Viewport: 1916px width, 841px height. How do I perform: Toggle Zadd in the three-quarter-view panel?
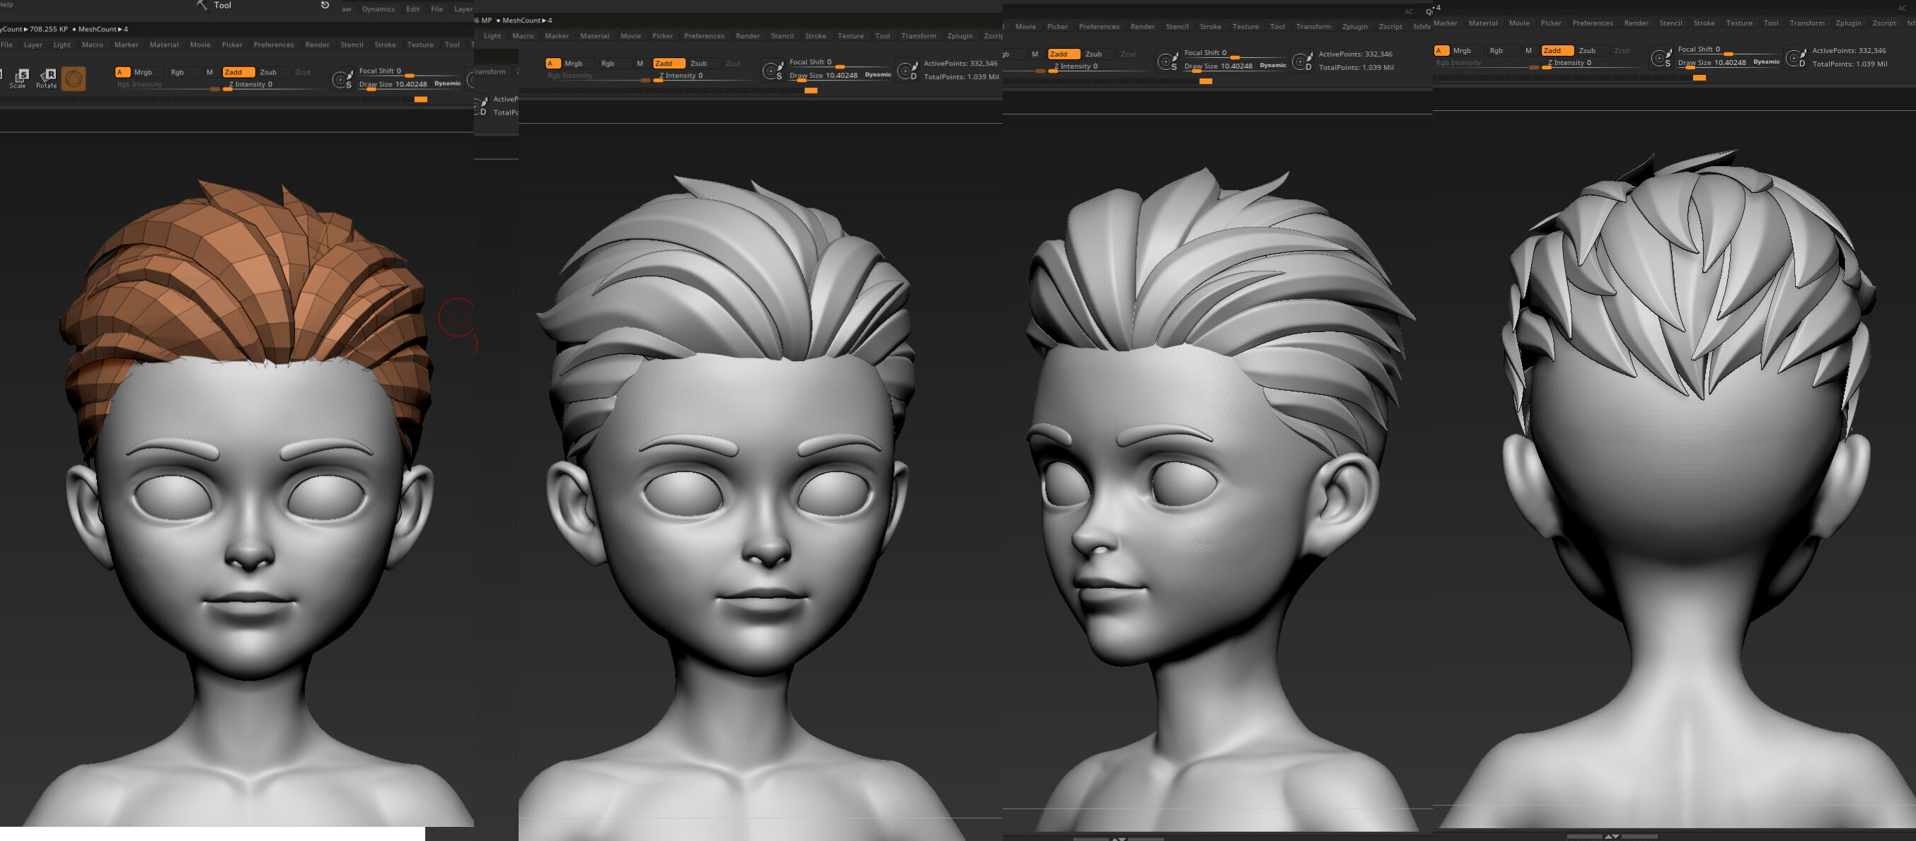point(1063,54)
